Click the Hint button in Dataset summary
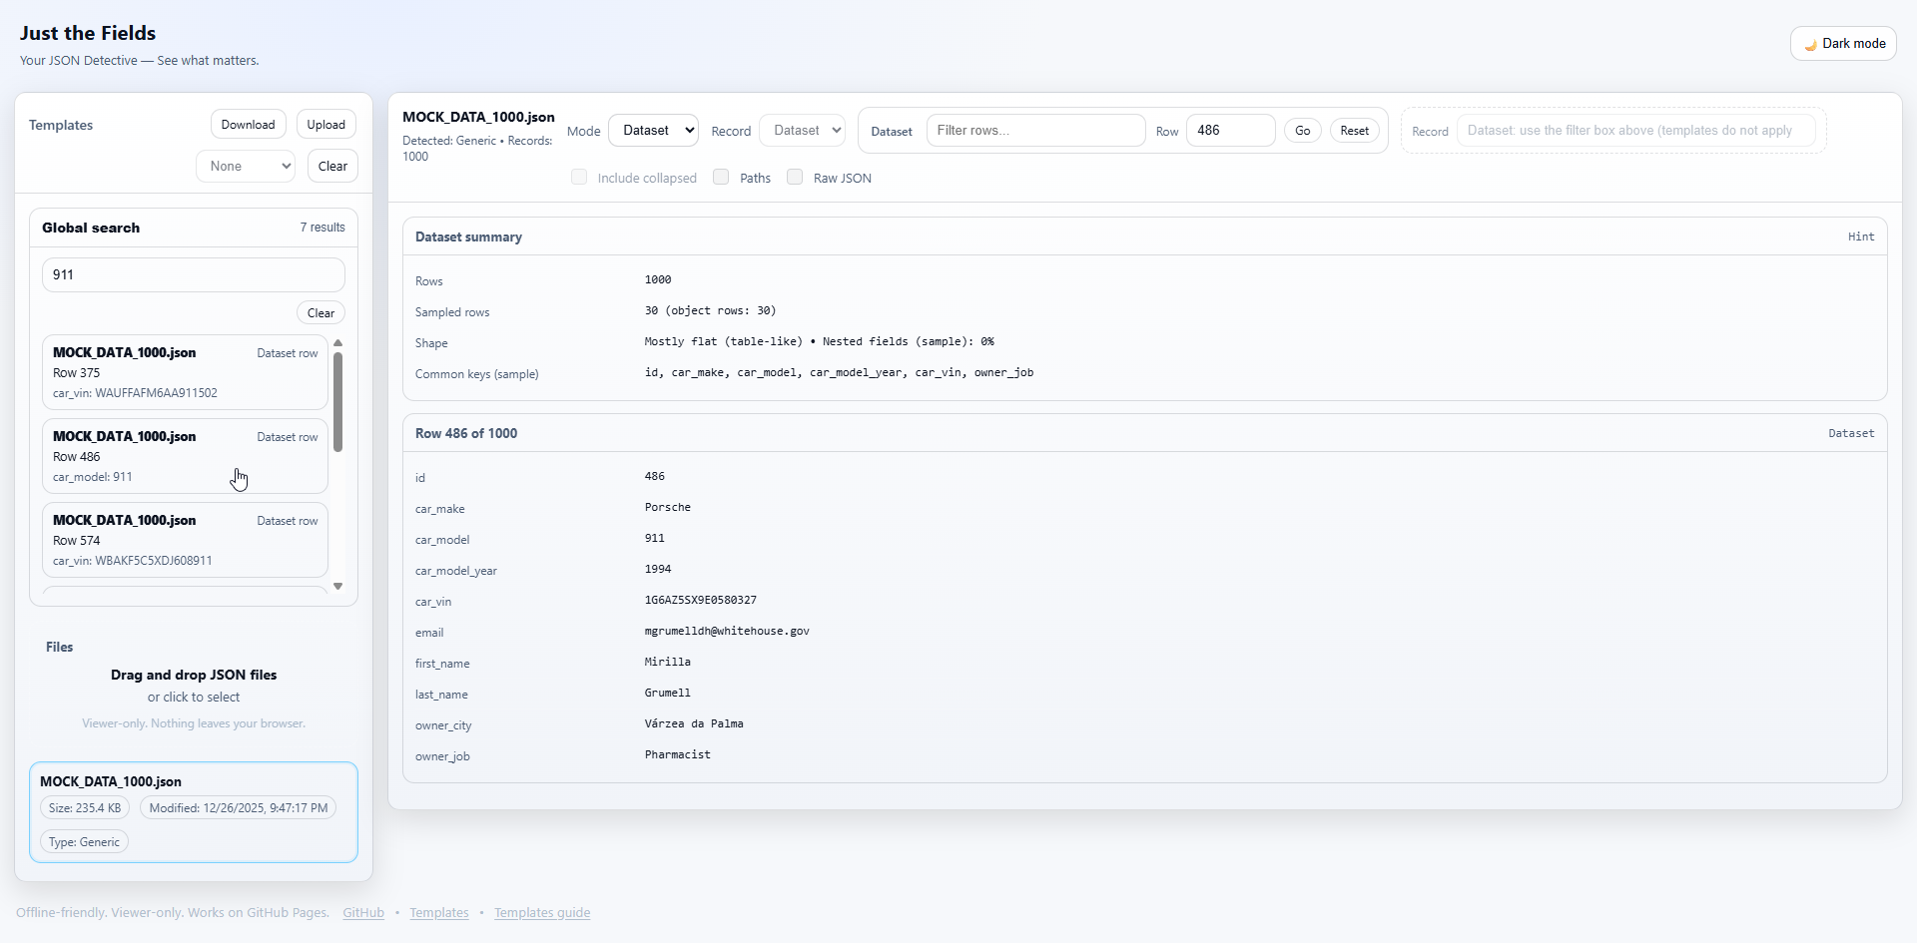 [1860, 236]
